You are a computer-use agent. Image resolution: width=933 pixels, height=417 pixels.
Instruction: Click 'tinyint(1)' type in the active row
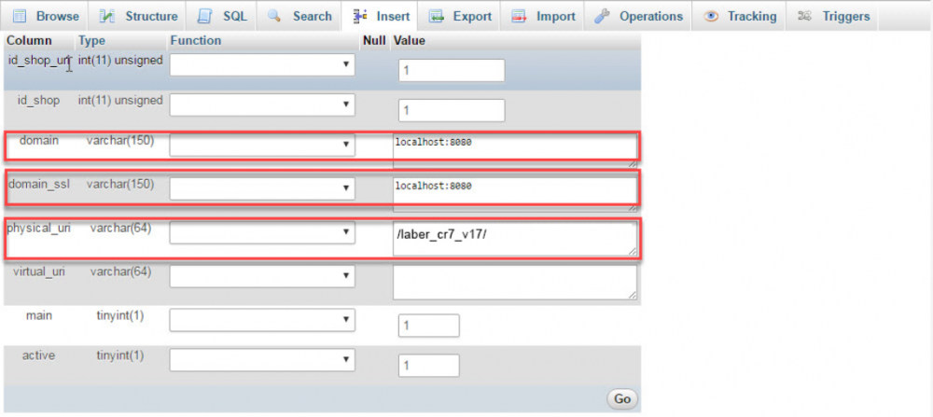click(120, 355)
